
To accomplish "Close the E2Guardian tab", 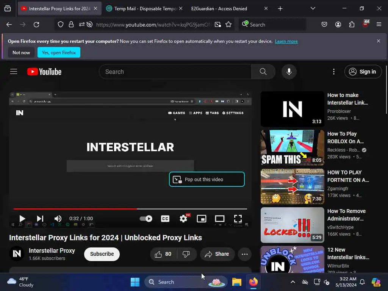I will (266, 8).
